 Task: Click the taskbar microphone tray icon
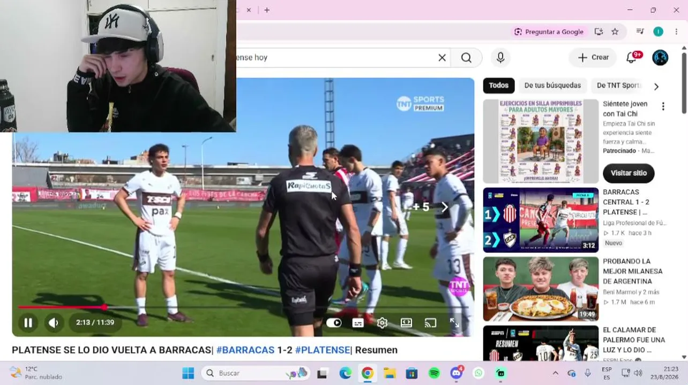coord(588,373)
